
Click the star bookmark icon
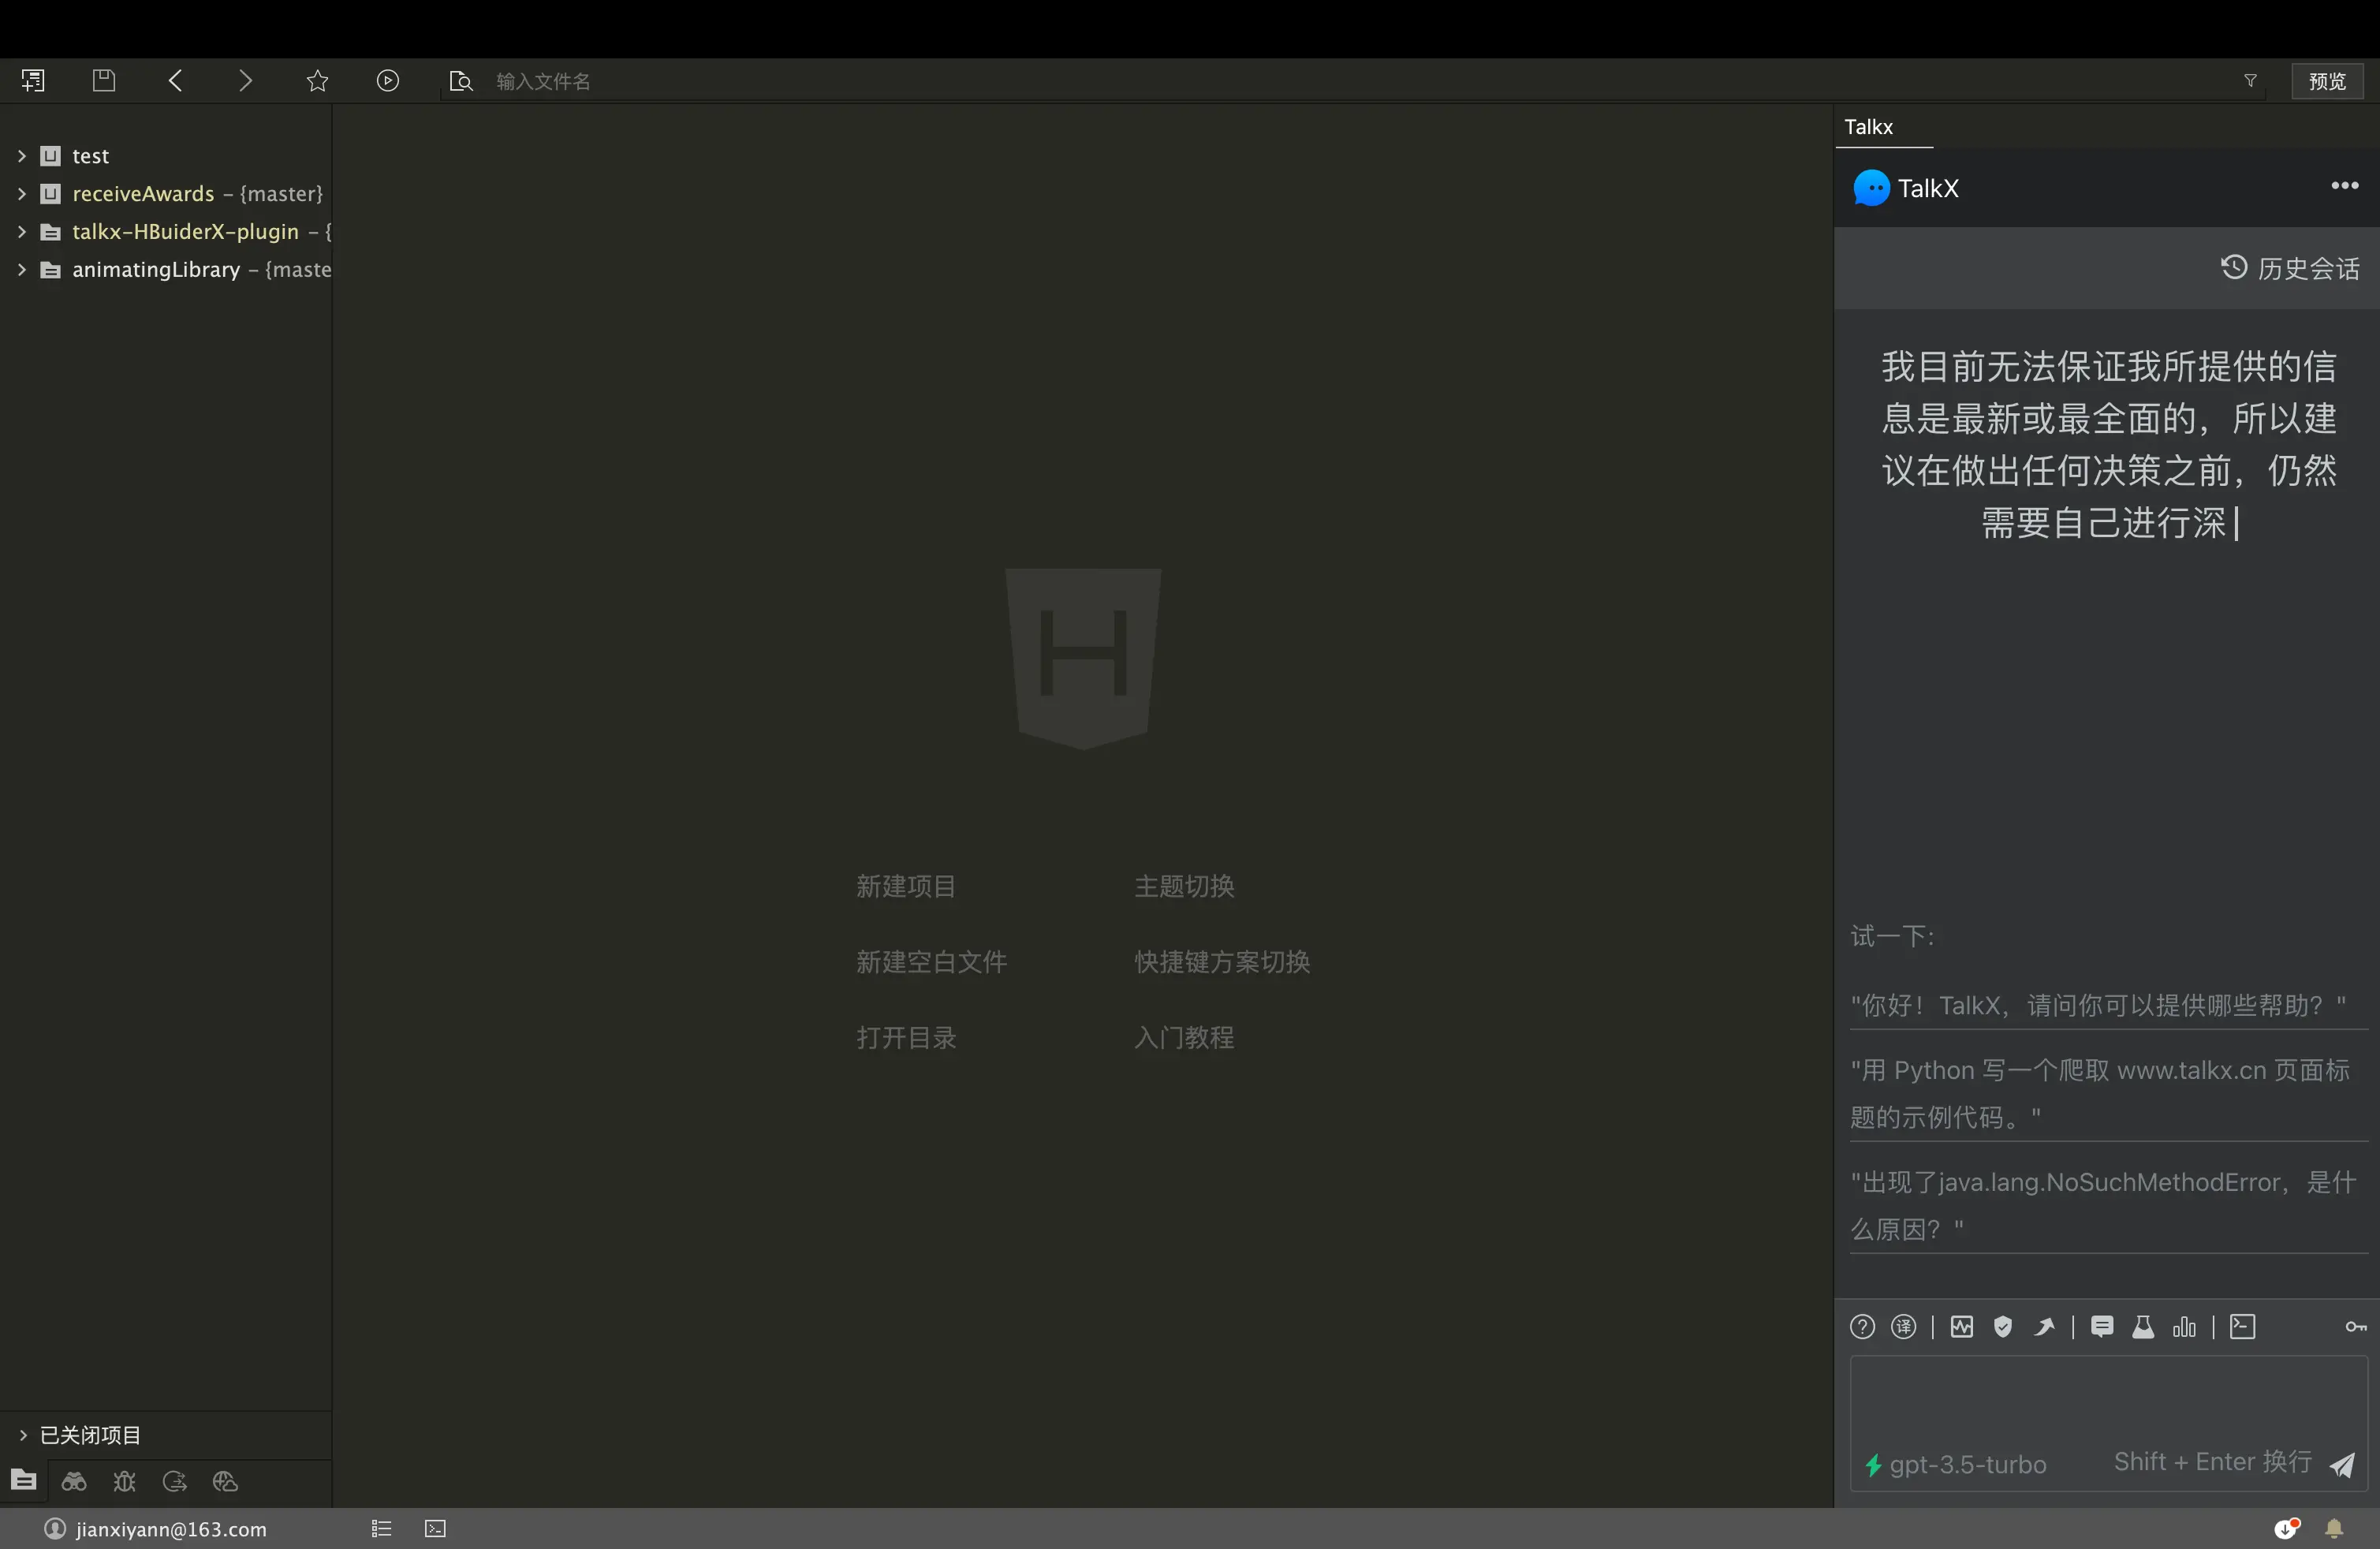click(x=317, y=81)
